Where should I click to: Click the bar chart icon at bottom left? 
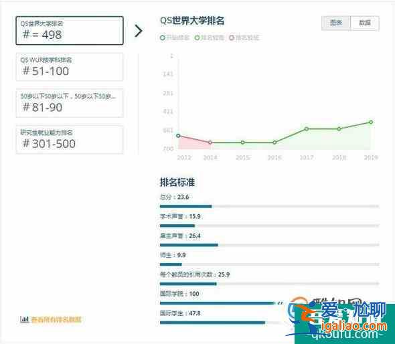pyautogui.click(x=24, y=320)
